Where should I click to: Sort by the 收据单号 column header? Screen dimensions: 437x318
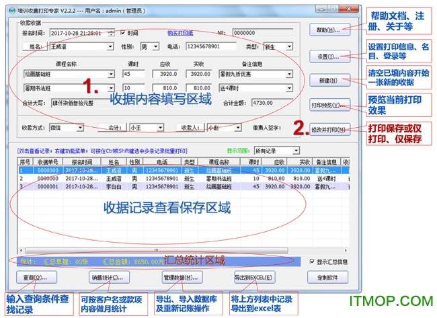[x=48, y=162]
